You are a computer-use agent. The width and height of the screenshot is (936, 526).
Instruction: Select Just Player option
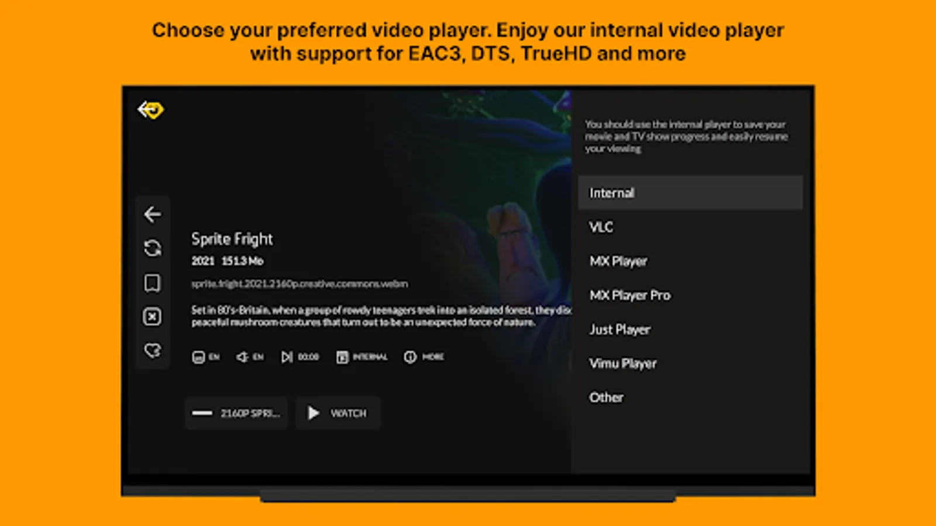click(690, 330)
